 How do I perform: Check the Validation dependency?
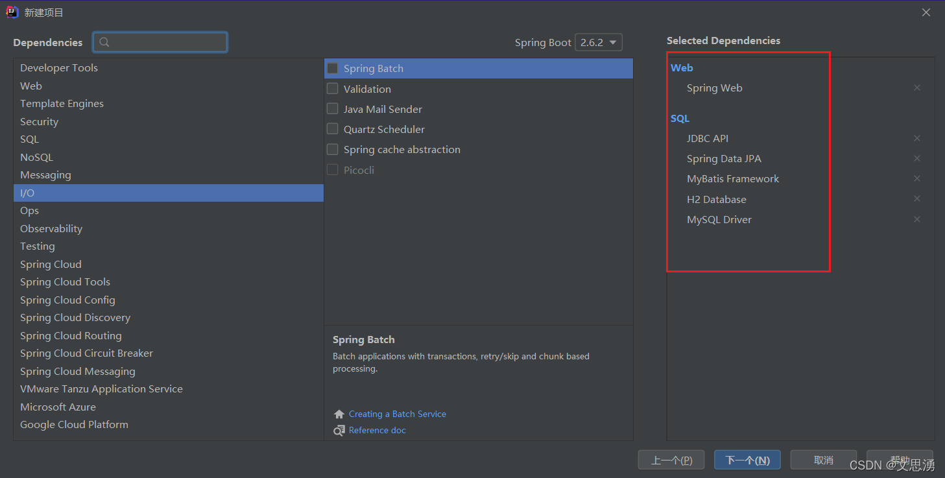333,89
